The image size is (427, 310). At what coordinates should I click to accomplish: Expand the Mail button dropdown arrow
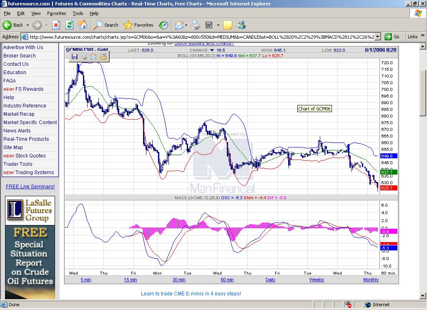coord(186,25)
